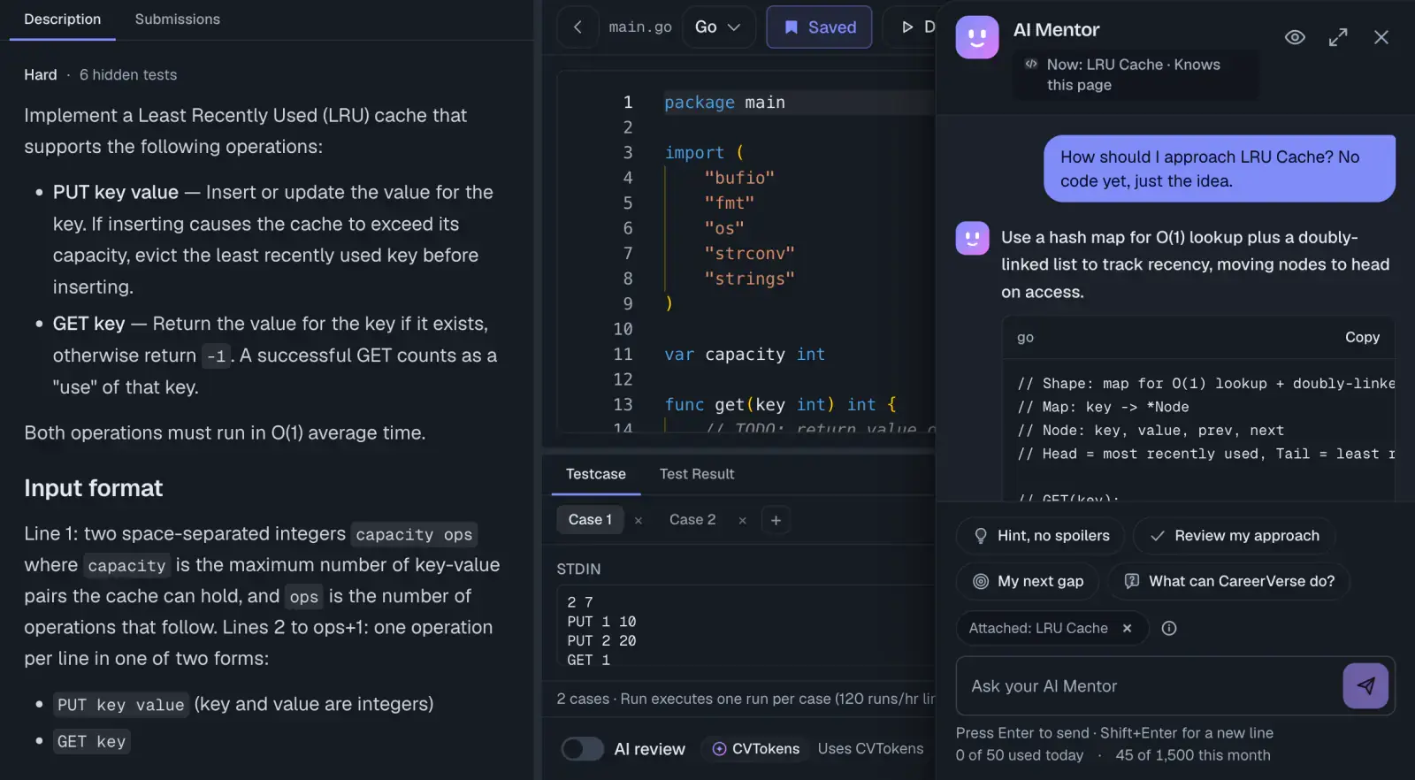Open the Go language dropdown
Screen dimensions: 1415x780
click(x=718, y=27)
